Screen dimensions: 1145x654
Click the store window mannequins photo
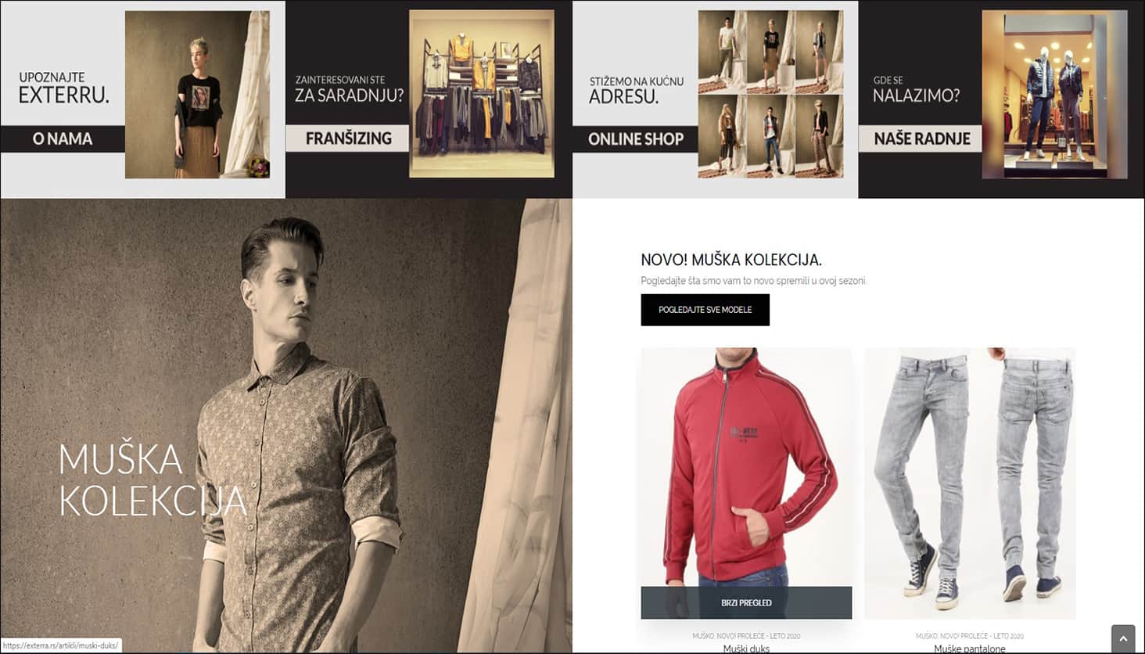tap(1055, 94)
